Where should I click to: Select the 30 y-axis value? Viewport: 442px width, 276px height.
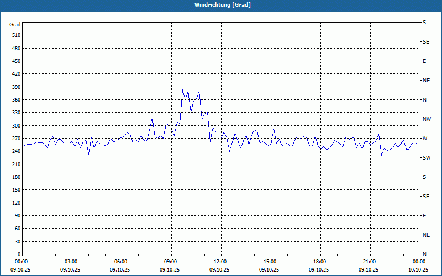(x=18, y=241)
